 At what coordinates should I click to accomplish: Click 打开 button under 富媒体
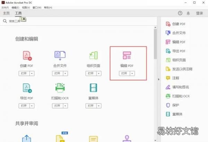click(x=91, y=106)
